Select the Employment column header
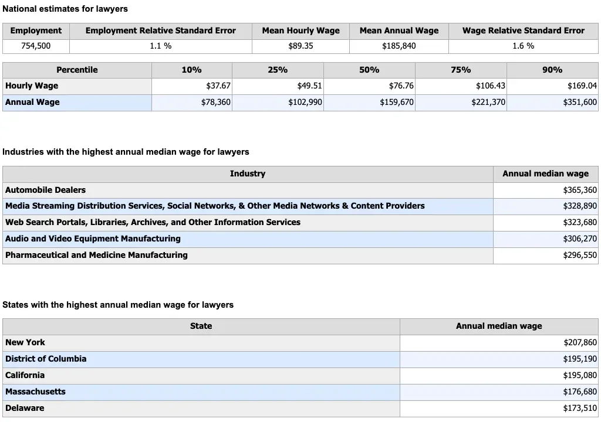The width and height of the screenshot is (601, 422). (36, 30)
